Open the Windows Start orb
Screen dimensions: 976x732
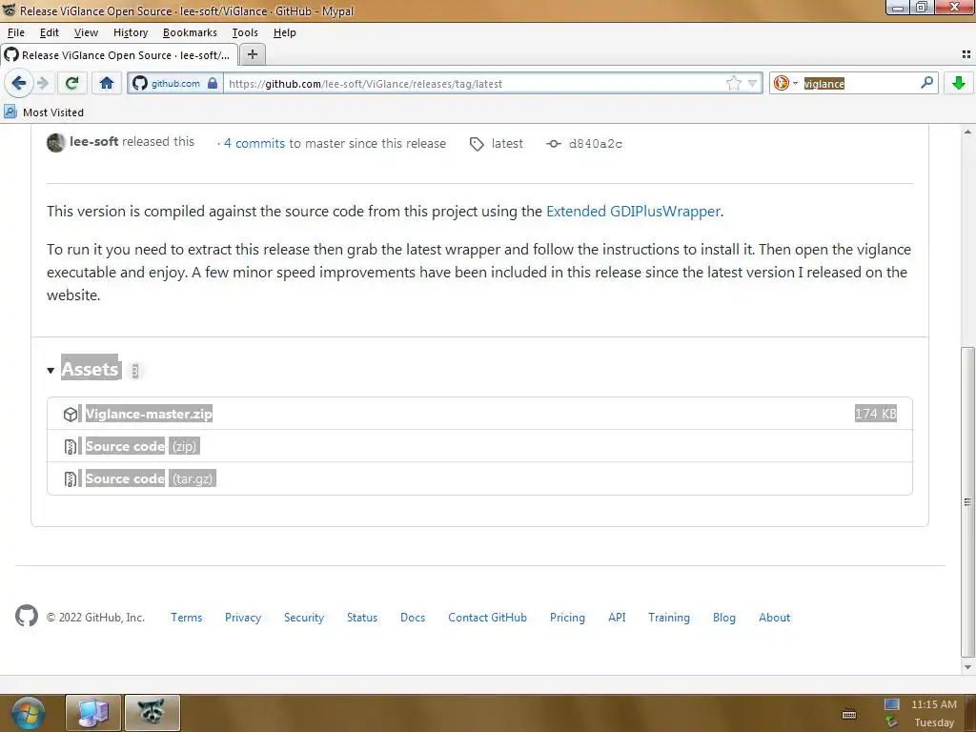point(28,713)
